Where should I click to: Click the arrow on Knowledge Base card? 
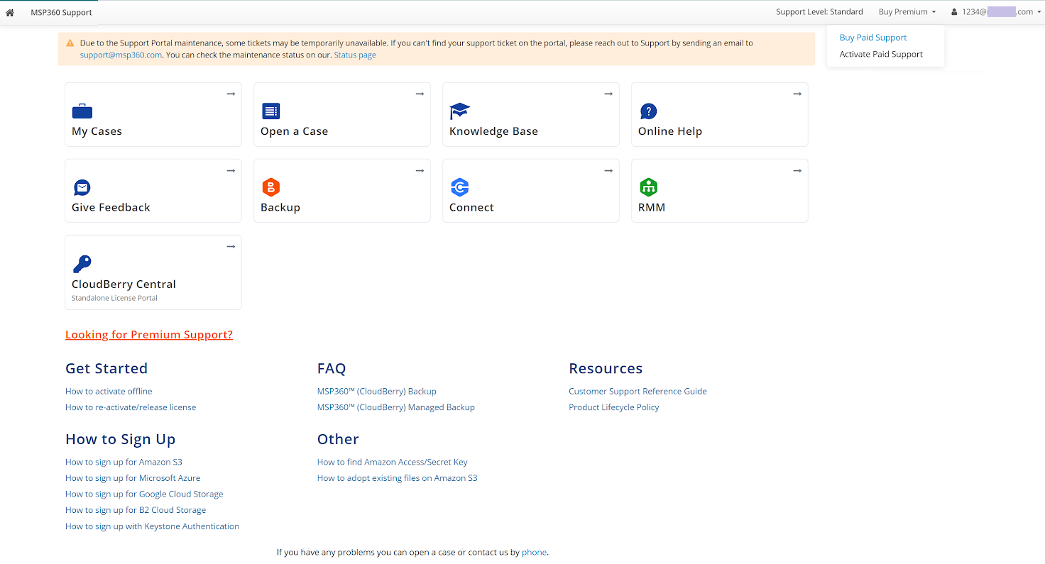point(608,94)
